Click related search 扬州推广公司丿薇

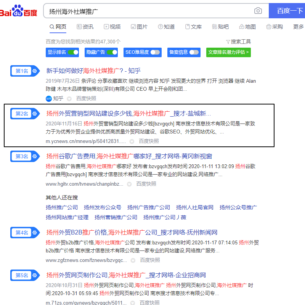coord(165,217)
